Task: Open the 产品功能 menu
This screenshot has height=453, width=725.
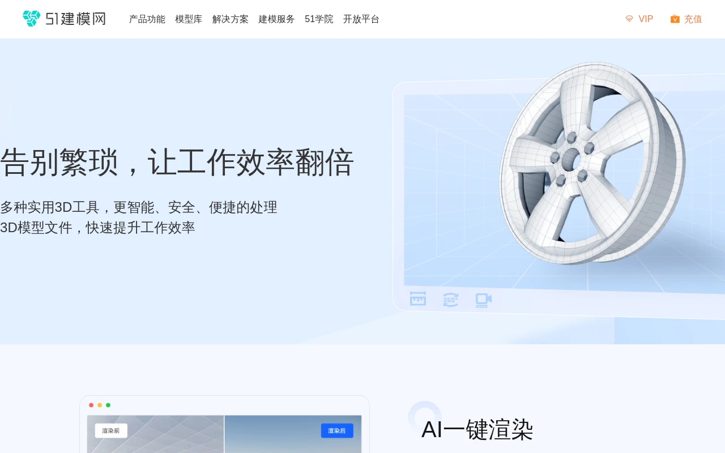Action: coord(147,19)
